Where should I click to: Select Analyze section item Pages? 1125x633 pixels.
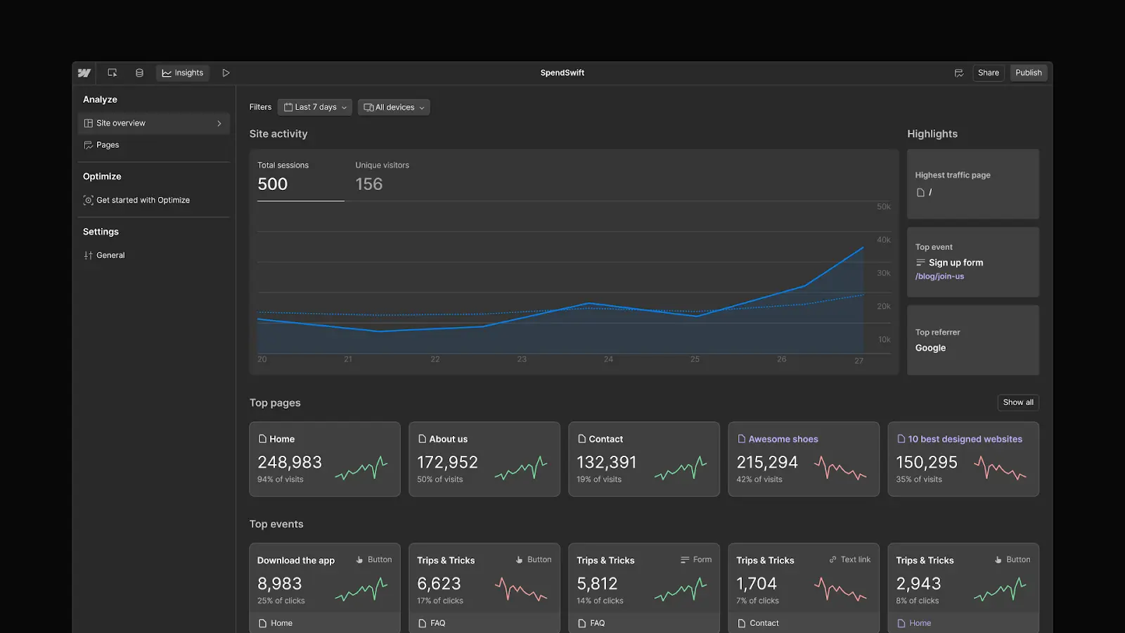click(x=108, y=145)
